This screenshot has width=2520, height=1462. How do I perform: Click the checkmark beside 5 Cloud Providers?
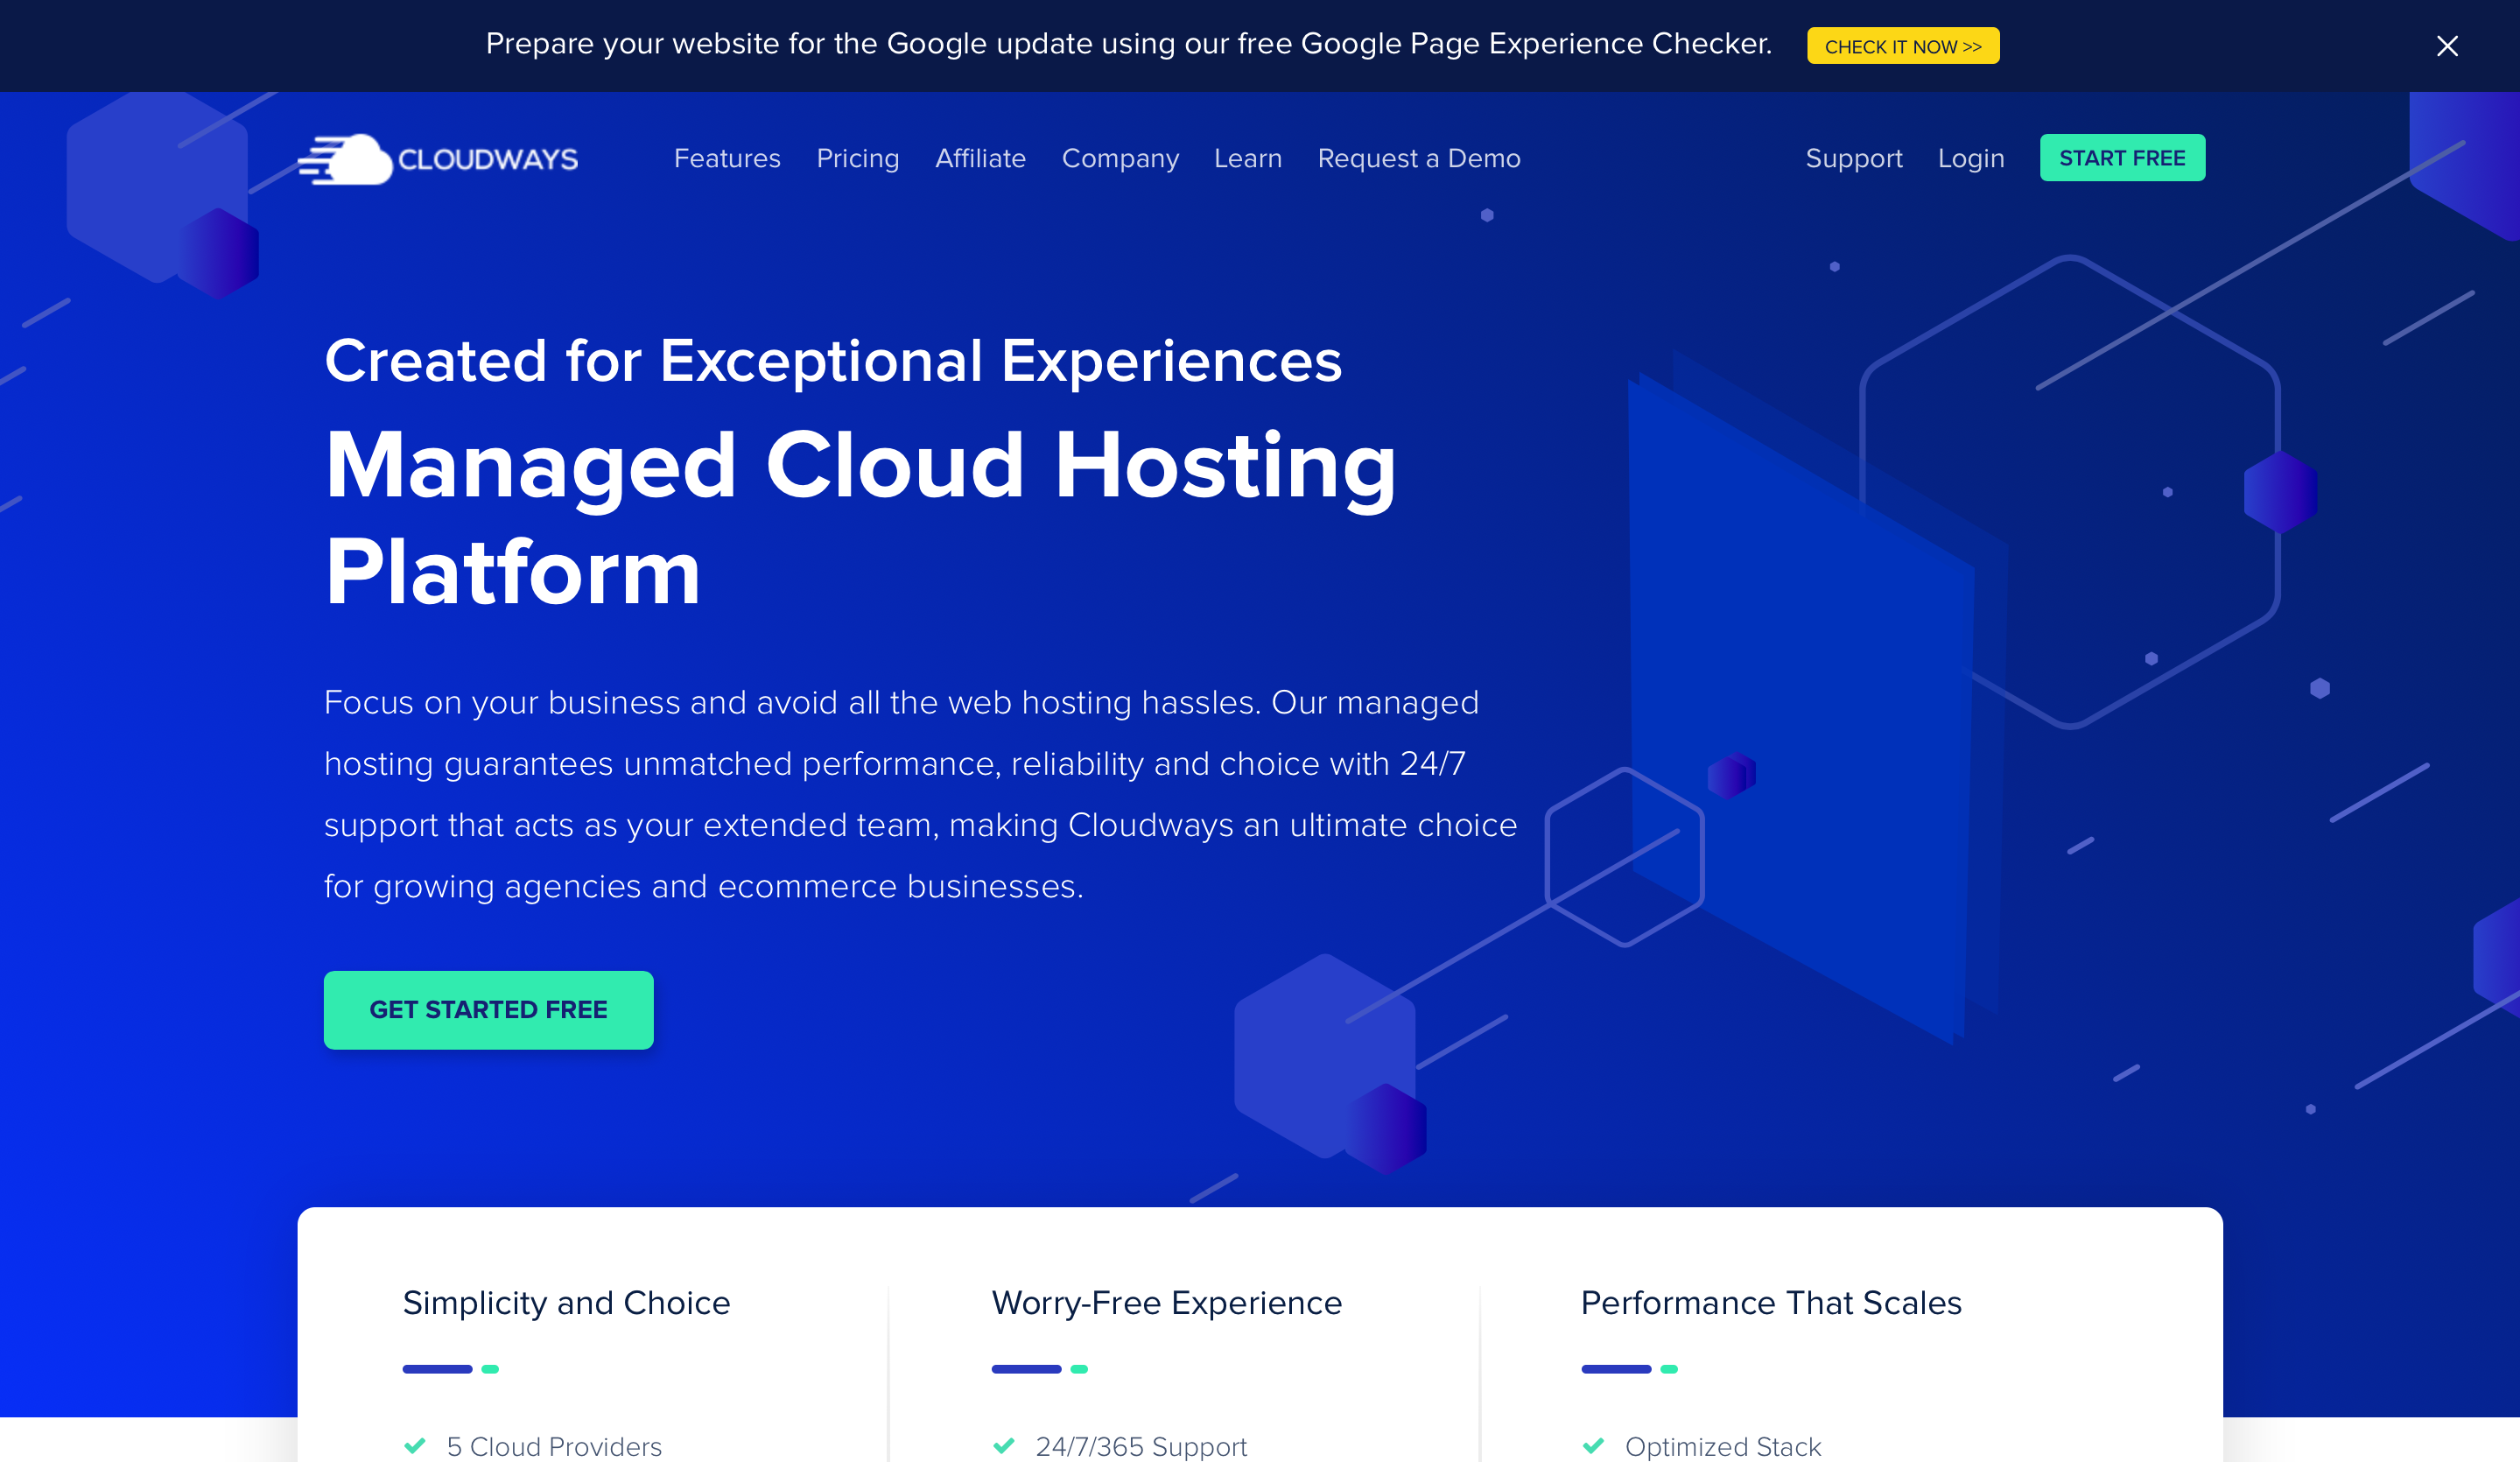pyautogui.click(x=415, y=1445)
